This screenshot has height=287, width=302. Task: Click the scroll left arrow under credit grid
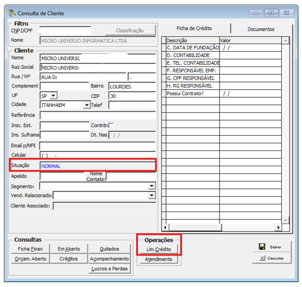(165, 227)
